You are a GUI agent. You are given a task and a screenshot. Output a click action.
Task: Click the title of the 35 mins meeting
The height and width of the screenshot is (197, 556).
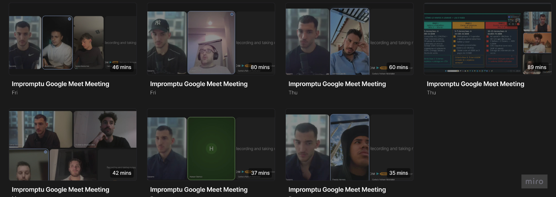(337, 189)
